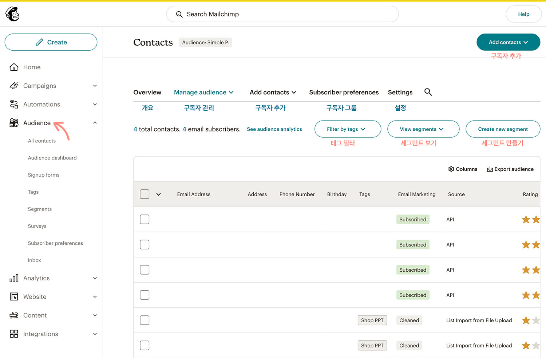Click first star in fourth Subscribed row

tap(526, 295)
